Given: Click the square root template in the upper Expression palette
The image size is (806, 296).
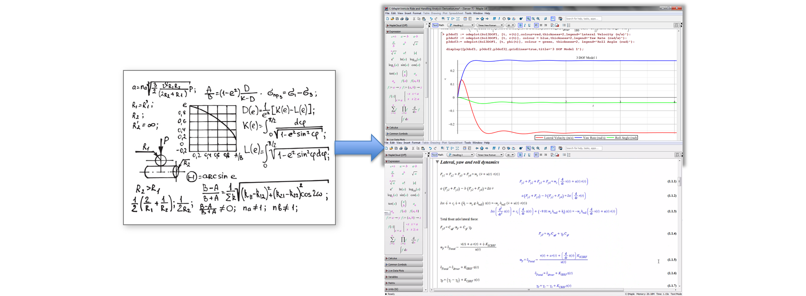Looking at the screenshot, I should [415, 43].
